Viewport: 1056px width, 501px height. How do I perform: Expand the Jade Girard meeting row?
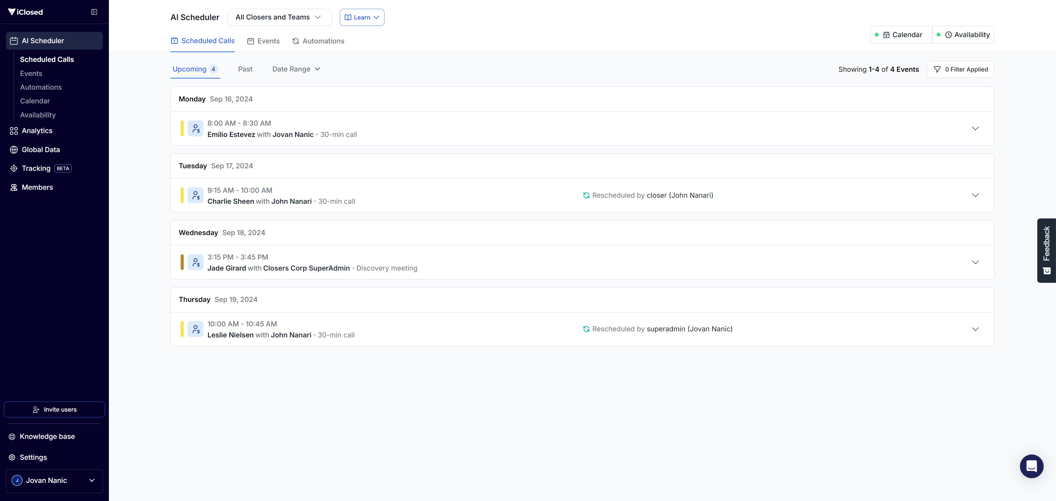click(975, 262)
